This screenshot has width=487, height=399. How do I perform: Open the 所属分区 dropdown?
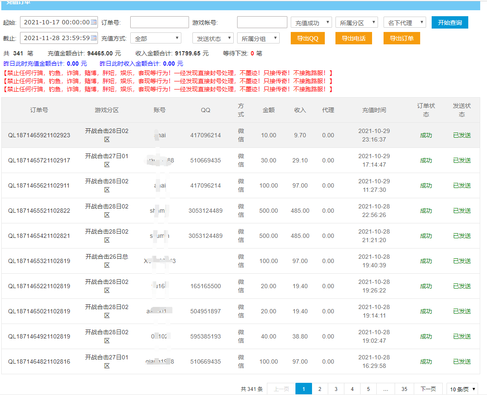pyautogui.click(x=356, y=23)
